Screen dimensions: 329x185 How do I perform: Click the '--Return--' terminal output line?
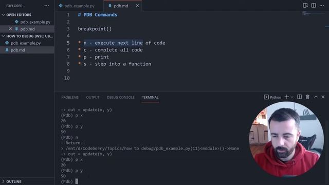pos(73,143)
